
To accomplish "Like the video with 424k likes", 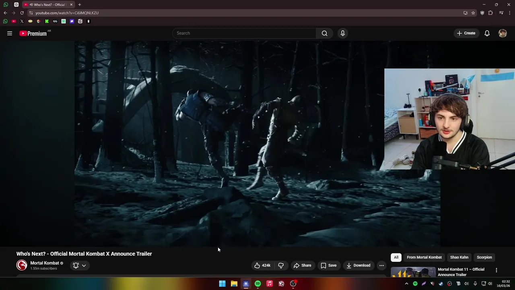I will 262,265.
